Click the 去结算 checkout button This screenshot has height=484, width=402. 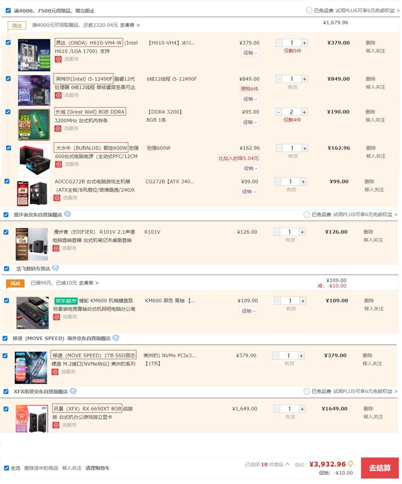tap(380, 468)
